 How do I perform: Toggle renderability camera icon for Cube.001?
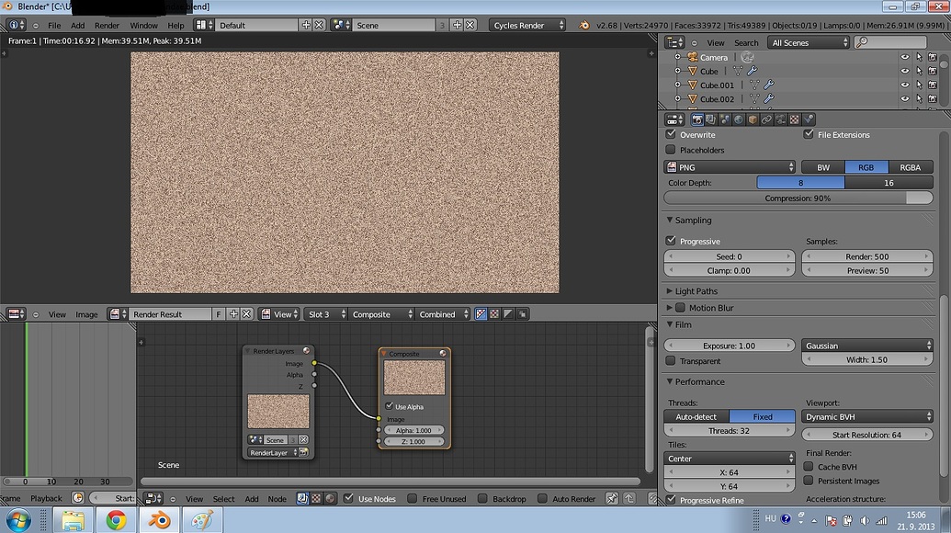pyautogui.click(x=933, y=85)
